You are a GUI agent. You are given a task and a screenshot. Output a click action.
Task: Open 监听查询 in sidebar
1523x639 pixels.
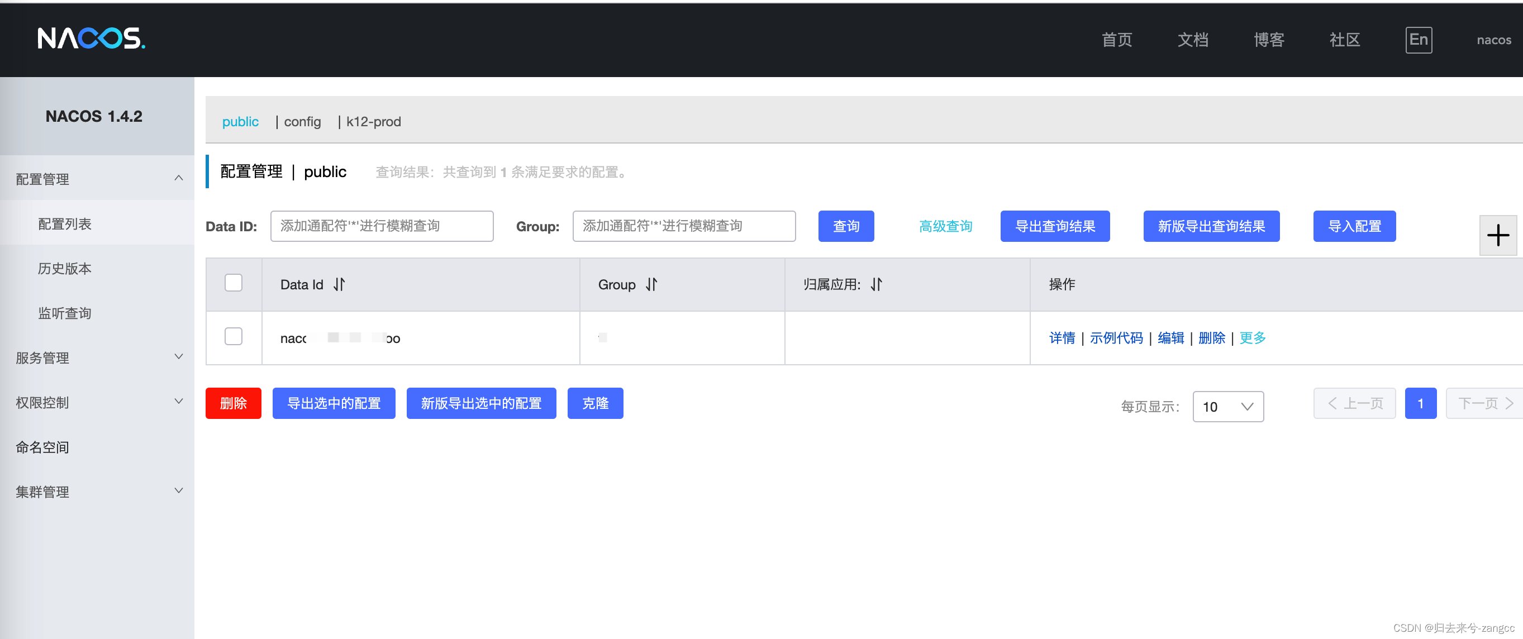coord(65,313)
